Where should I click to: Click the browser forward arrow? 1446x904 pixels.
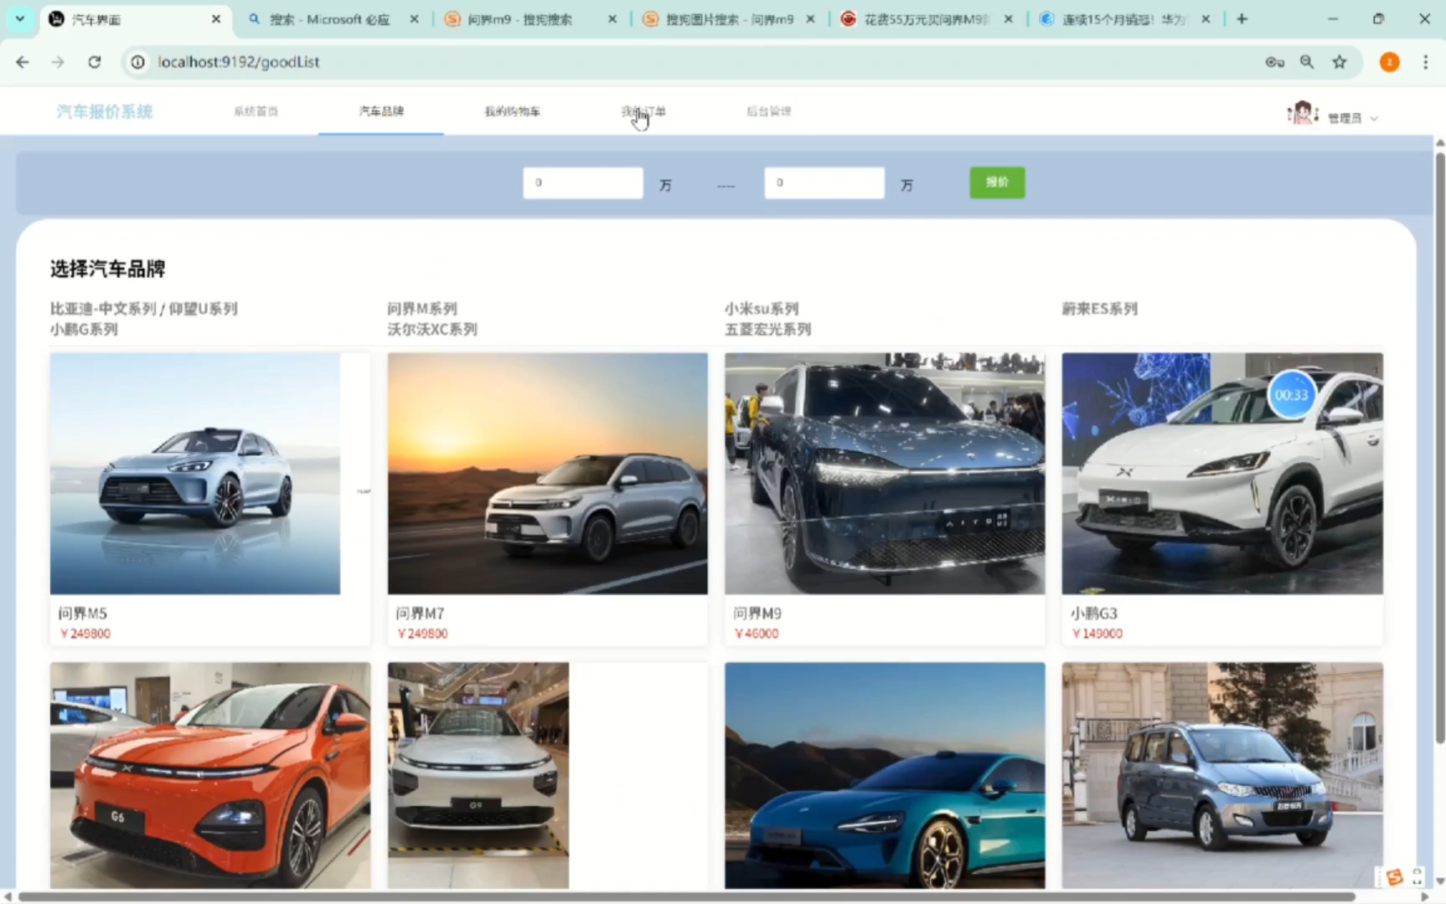58,62
